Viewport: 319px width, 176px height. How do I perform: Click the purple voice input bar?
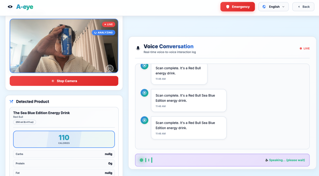(222, 160)
